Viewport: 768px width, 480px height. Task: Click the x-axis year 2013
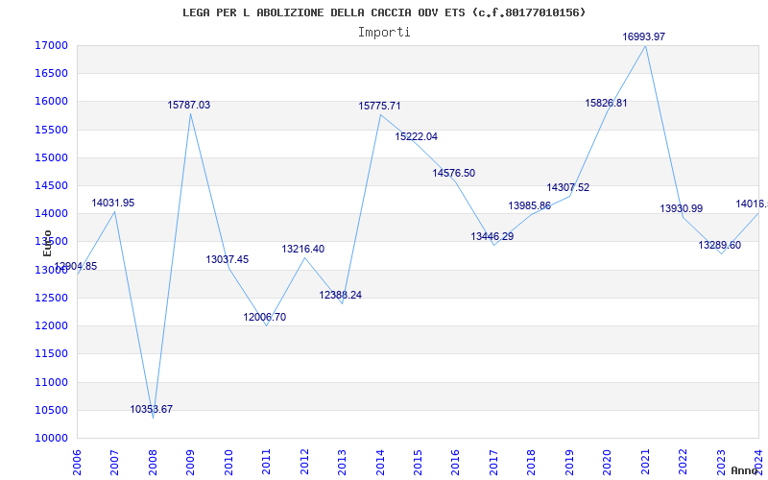[342, 462]
